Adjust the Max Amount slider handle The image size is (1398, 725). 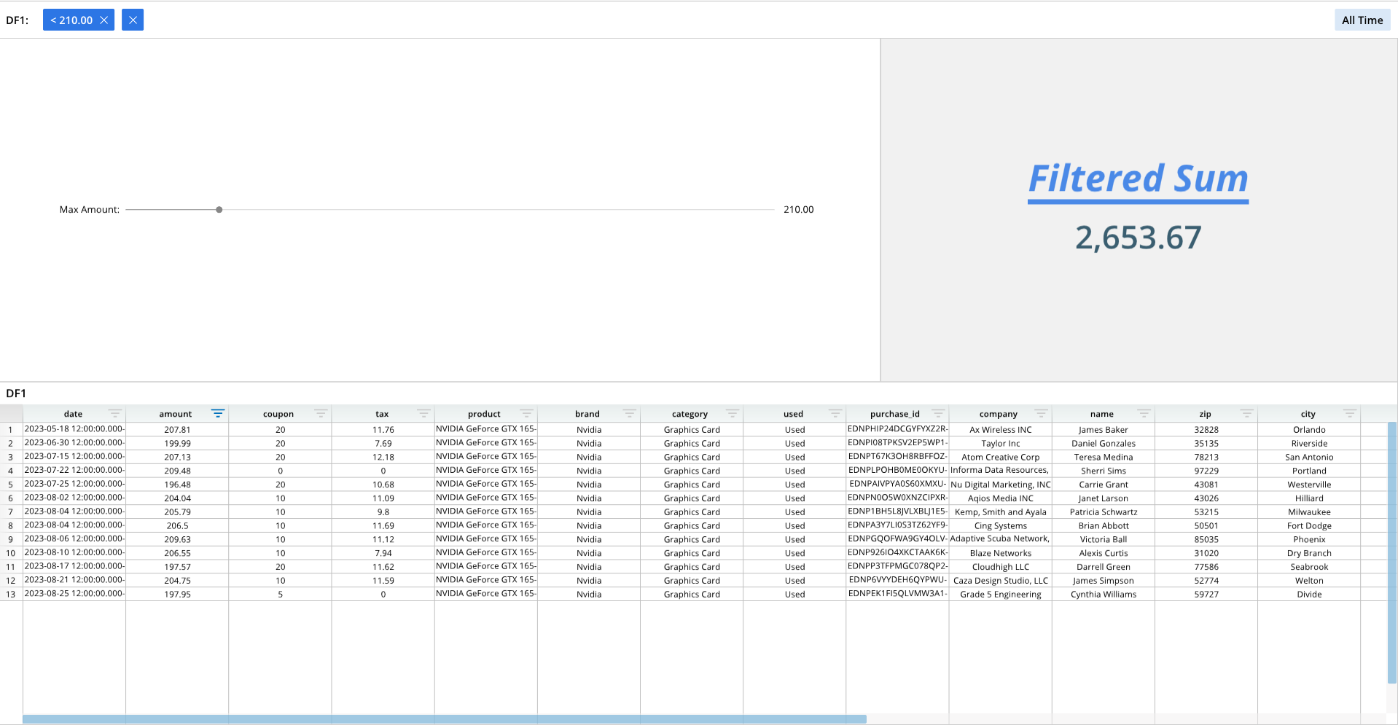click(219, 210)
